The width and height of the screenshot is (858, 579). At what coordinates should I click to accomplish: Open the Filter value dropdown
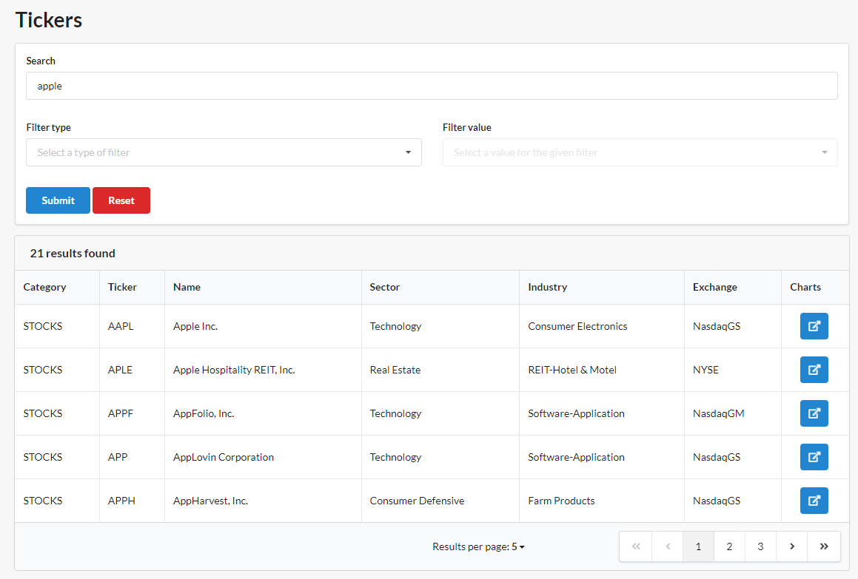640,152
